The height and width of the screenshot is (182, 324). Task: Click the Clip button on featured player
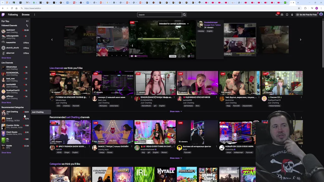click(x=182, y=56)
